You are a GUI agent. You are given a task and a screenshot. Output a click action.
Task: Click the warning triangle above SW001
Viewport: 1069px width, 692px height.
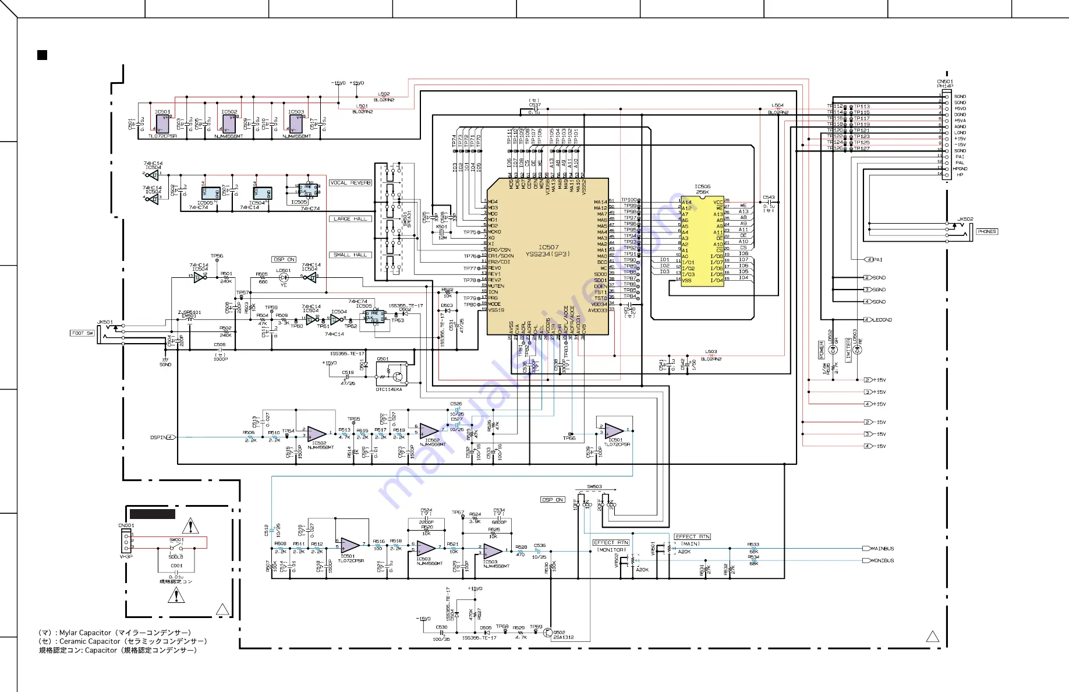coord(190,527)
